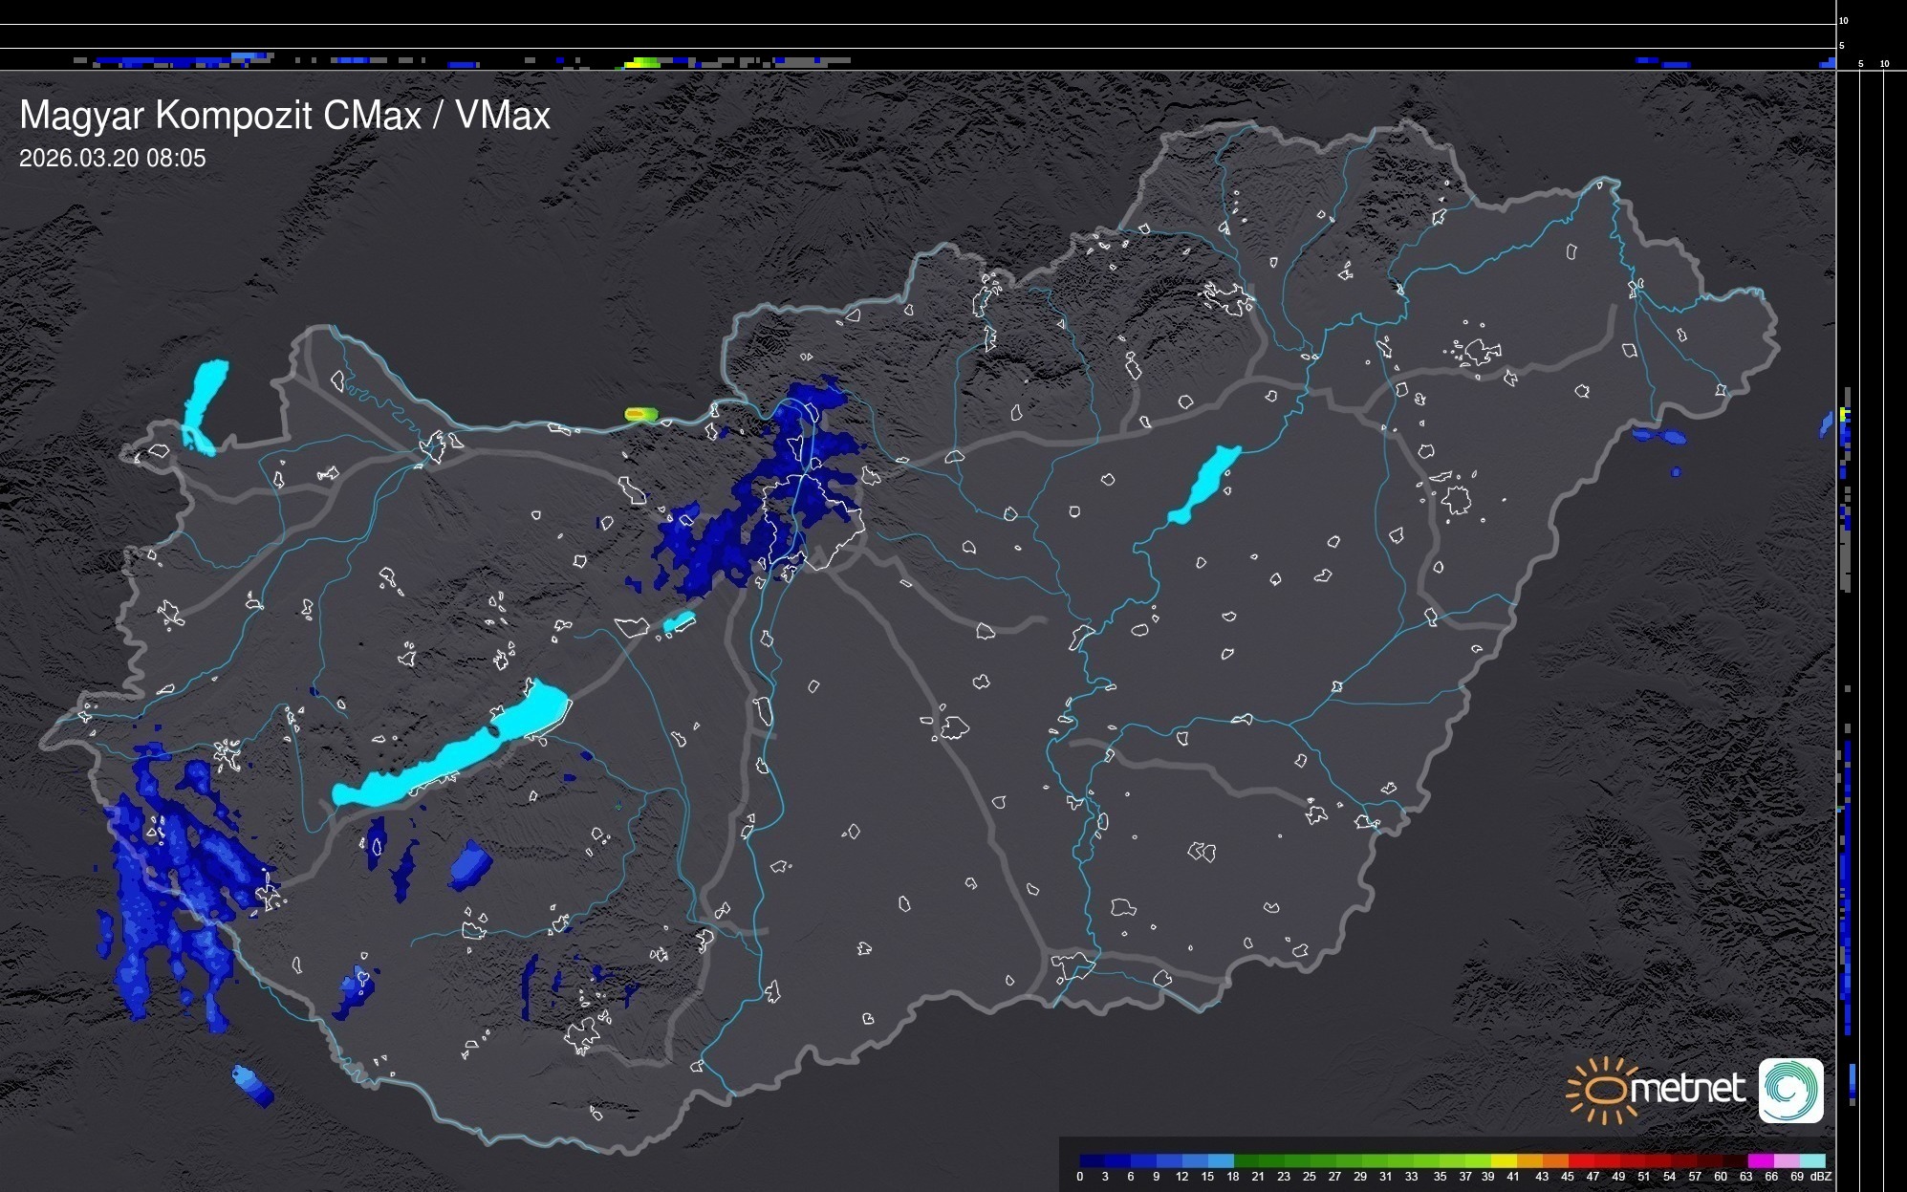The width and height of the screenshot is (1907, 1192).
Task: Click the 2026.03.20 08:05 timestamp
Action: [x=113, y=159]
